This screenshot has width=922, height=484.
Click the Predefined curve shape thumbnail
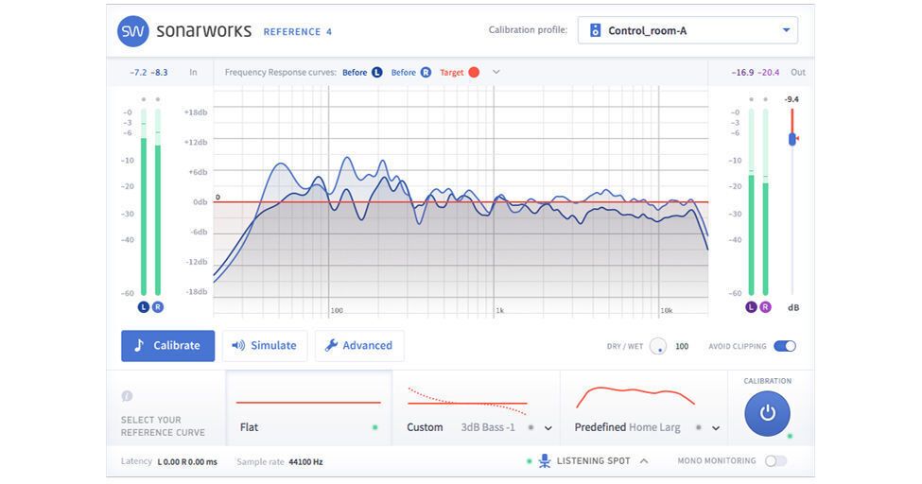tap(635, 397)
